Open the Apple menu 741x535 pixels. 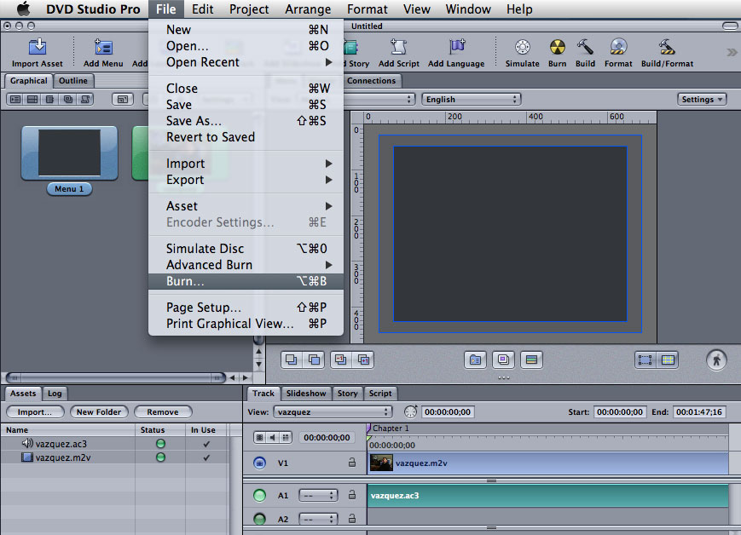23,9
